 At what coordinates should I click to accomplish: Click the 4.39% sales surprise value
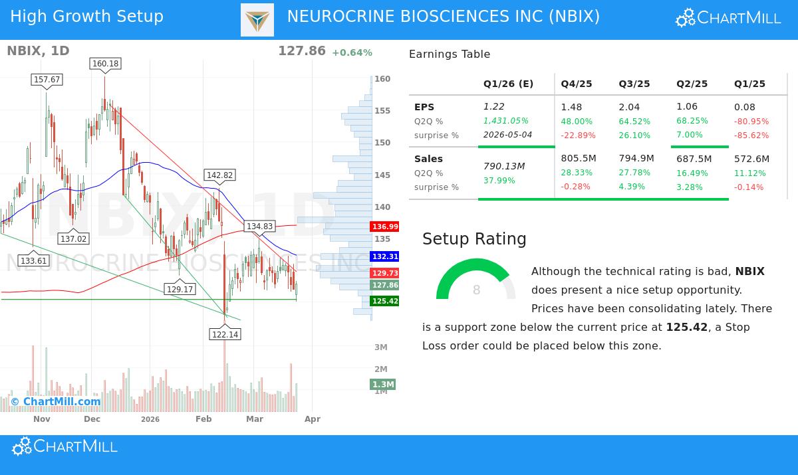click(x=632, y=187)
